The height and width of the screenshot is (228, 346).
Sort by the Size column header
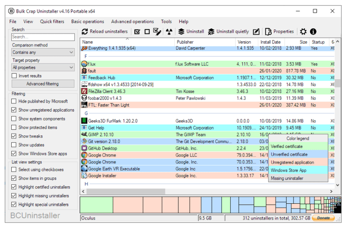point(297,42)
